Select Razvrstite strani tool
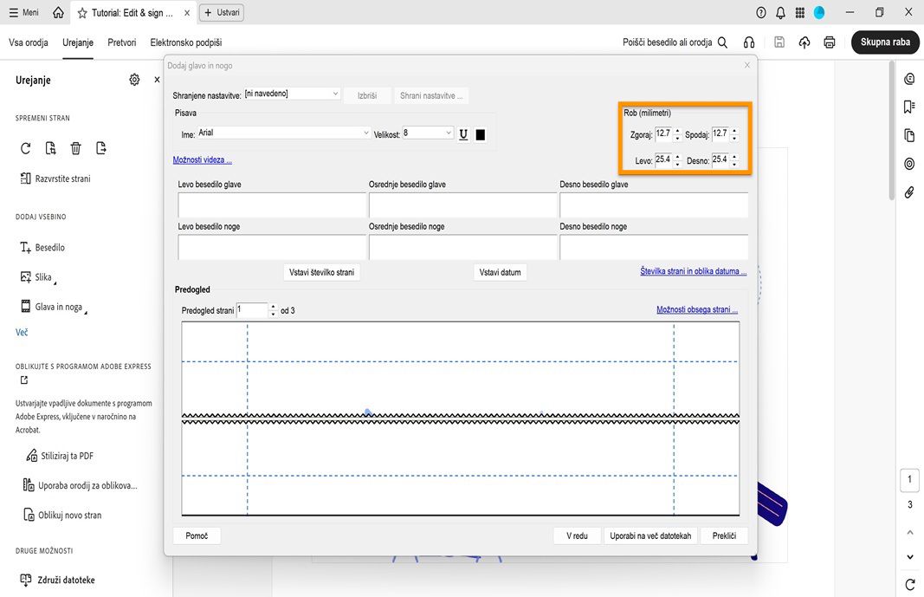This screenshot has height=597, width=924. click(55, 178)
